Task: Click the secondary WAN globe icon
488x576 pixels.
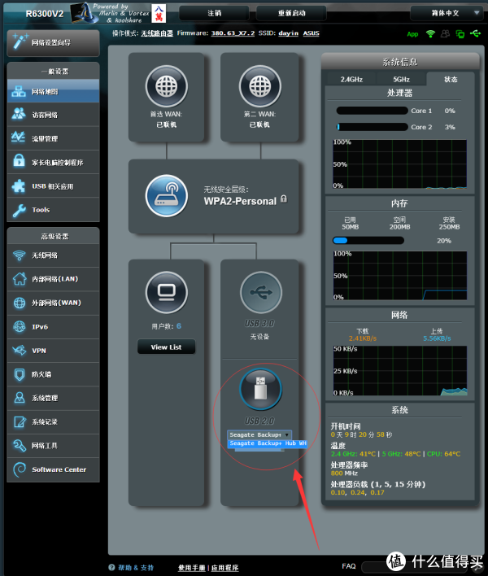Action: point(259,87)
